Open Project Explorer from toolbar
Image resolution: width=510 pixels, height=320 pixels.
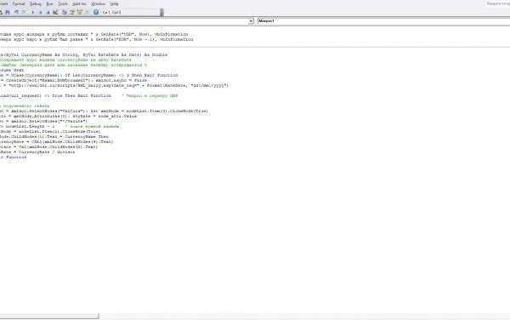coord(65,12)
